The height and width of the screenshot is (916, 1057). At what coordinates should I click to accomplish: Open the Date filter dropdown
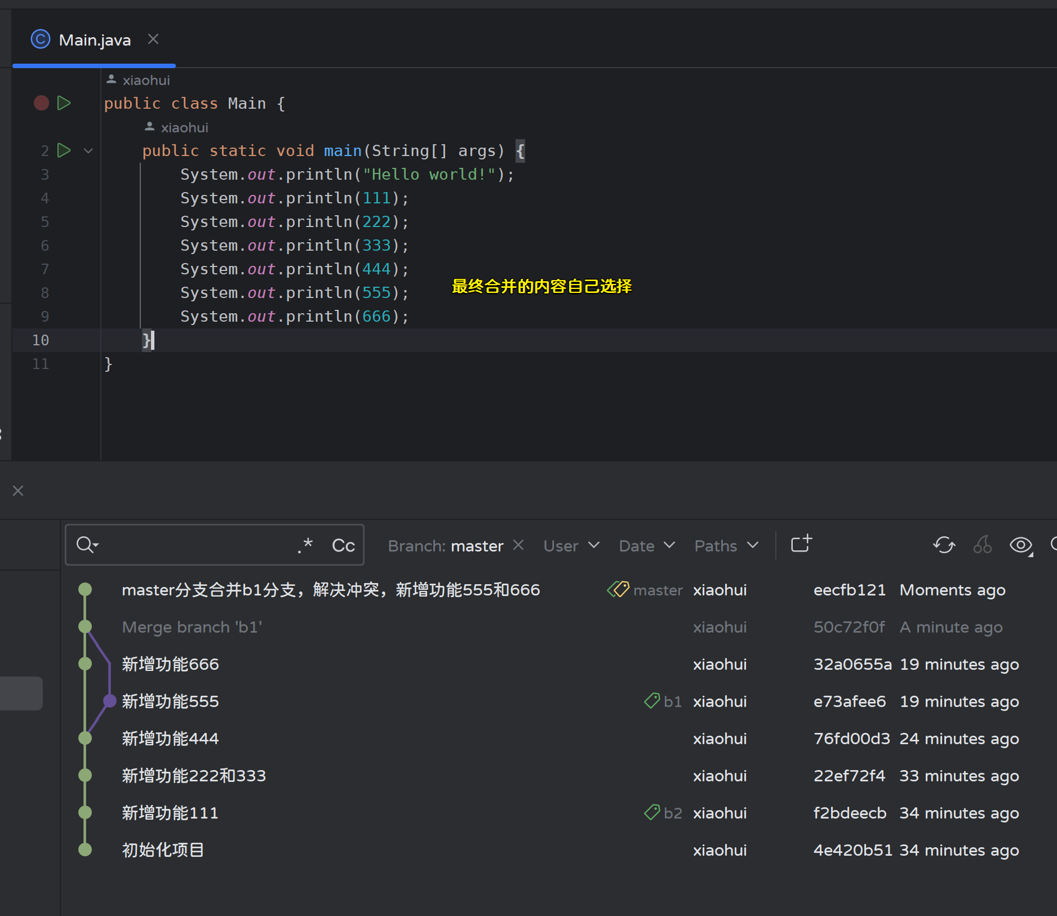[x=646, y=546]
